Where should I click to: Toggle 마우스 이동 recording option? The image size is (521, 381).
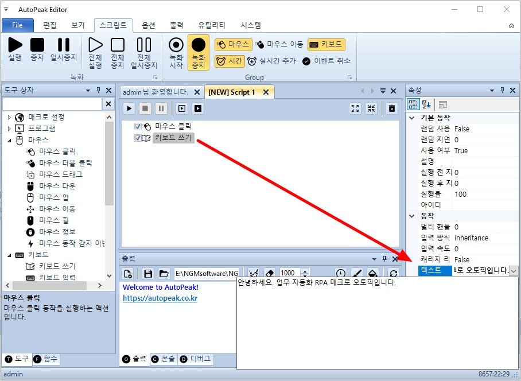tap(279, 45)
